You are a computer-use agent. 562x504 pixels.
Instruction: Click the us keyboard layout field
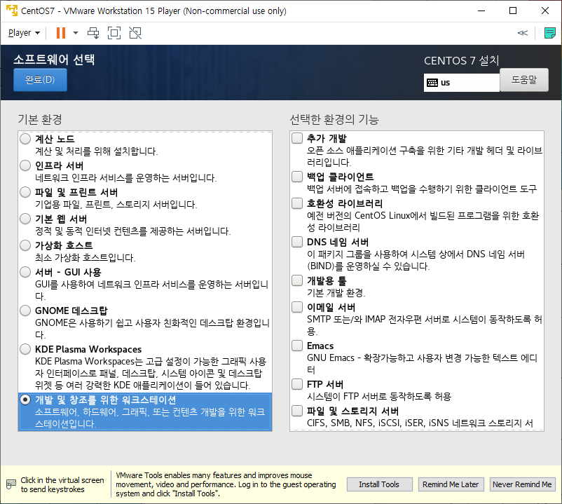(x=462, y=83)
